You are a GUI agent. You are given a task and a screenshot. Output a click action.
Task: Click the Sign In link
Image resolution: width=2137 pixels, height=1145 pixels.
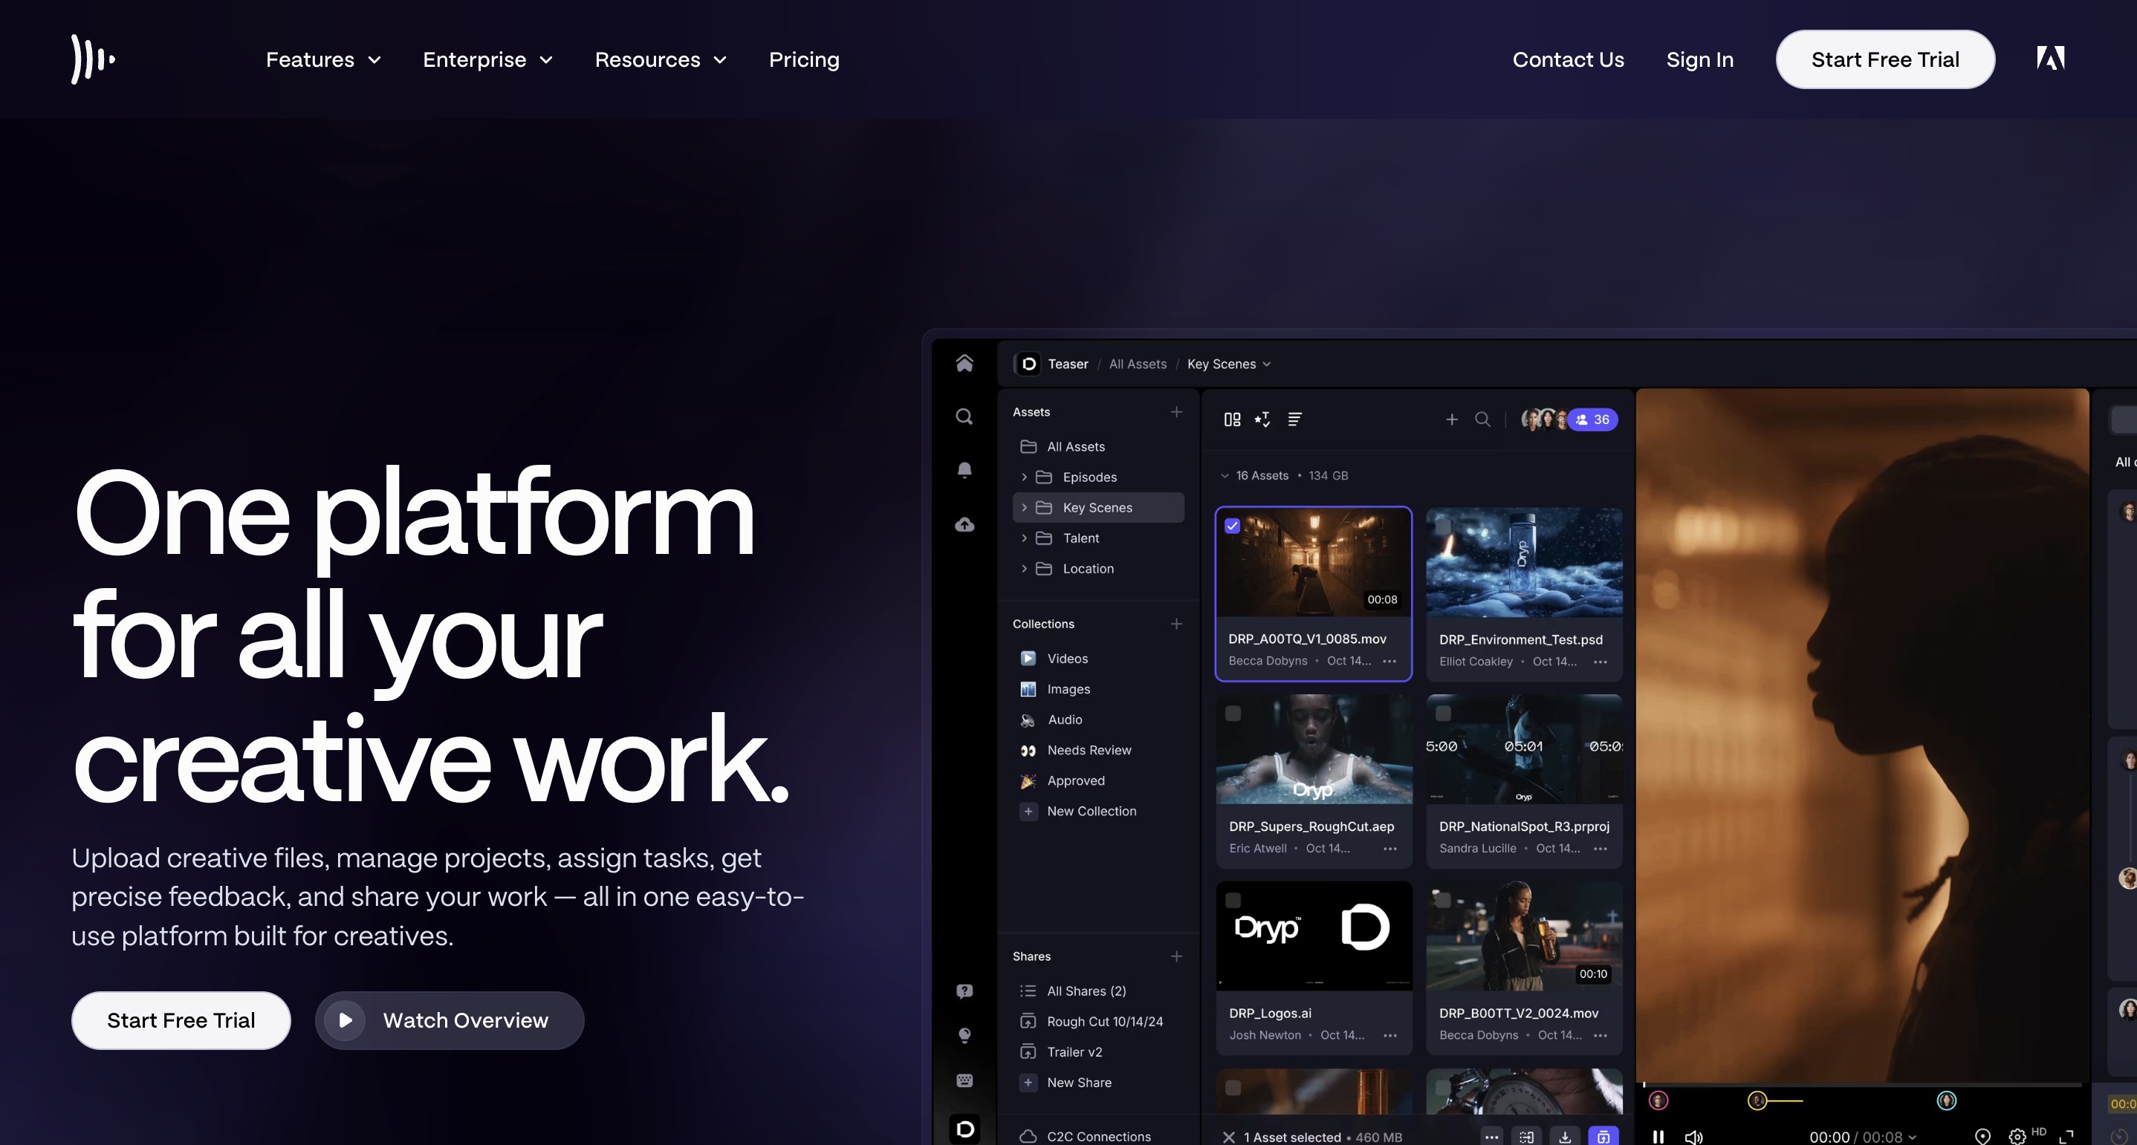[x=1700, y=59]
